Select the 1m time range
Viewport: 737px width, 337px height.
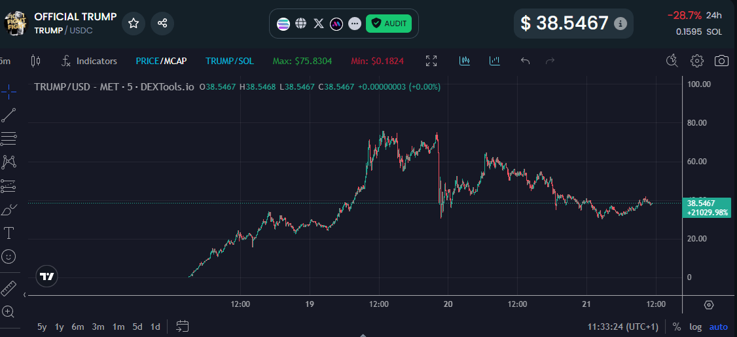coord(118,327)
